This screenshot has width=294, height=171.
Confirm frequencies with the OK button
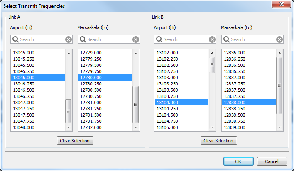click(238, 161)
